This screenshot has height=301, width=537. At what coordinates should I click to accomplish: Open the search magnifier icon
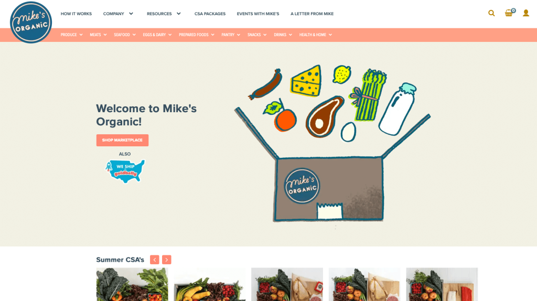tap(491, 13)
